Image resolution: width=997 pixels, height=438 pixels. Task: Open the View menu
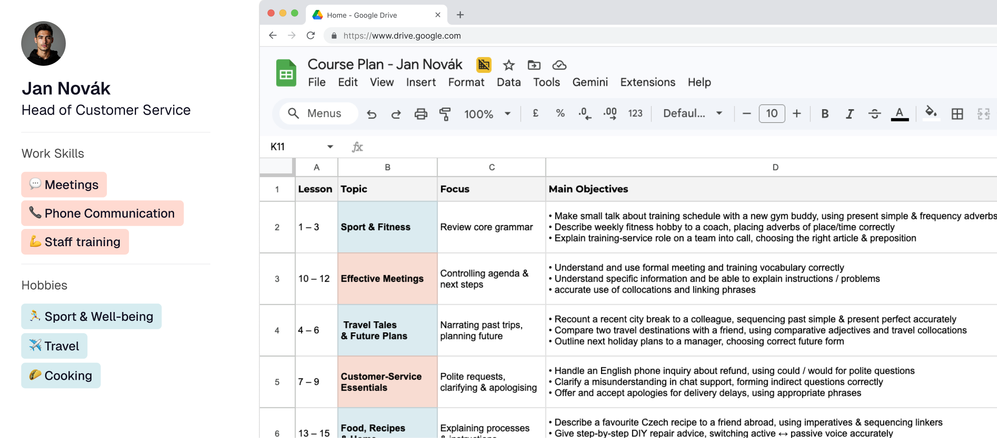point(382,82)
